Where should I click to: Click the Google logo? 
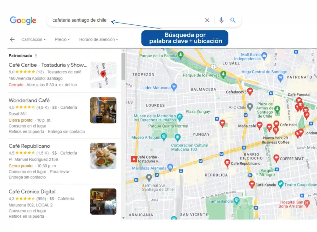[23, 20]
